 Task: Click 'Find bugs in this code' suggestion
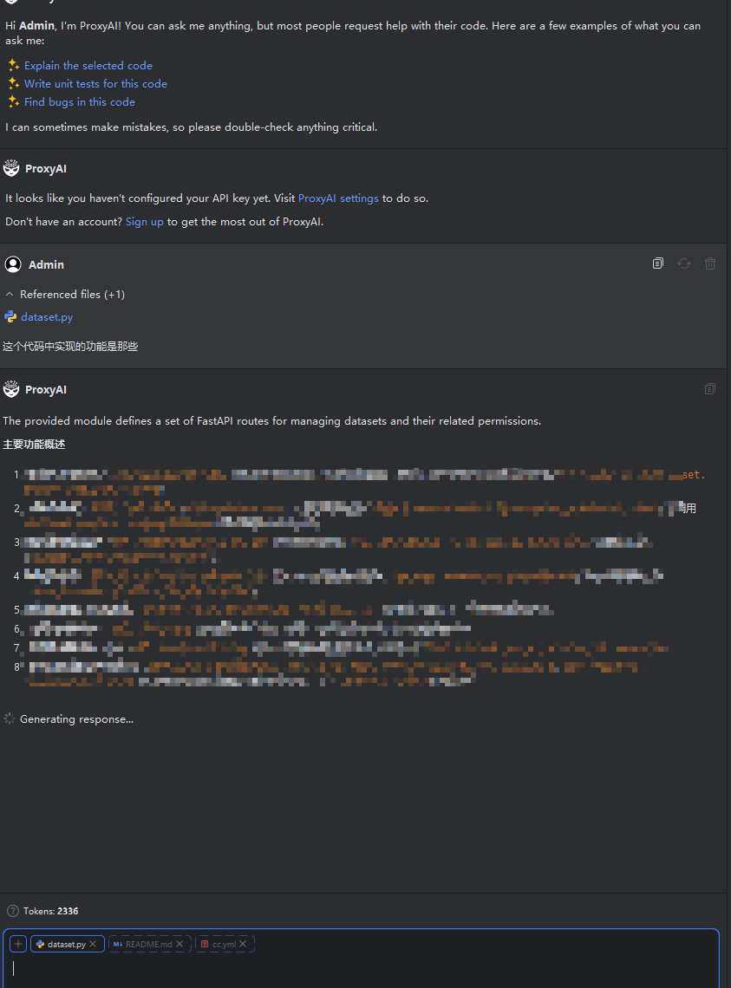79,102
